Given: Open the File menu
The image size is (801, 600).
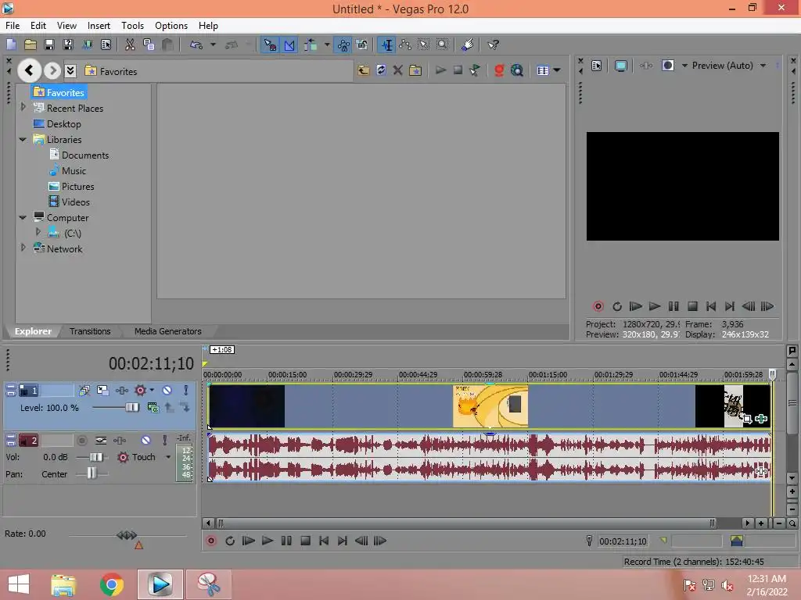Looking at the screenshot, I should 13,26.
